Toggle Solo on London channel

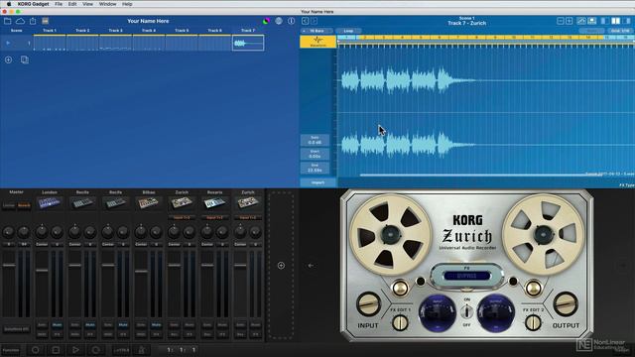click(42, 324)
